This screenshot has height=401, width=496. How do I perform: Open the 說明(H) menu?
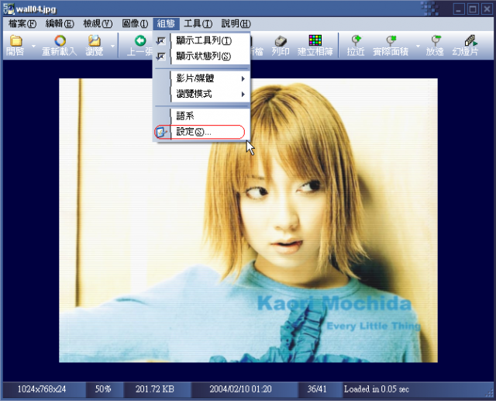[236, 24]
